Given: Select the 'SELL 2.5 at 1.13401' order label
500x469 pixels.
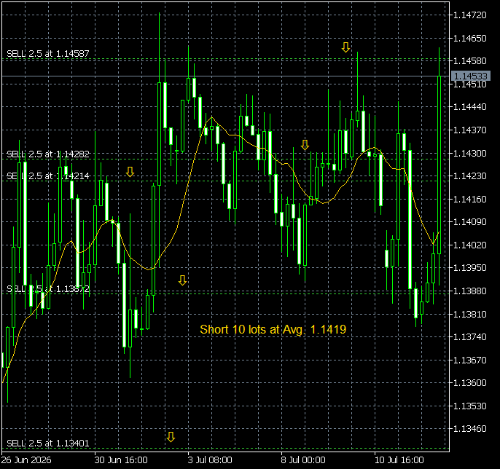Looking at the screenshot, I should pyautogui.click(x=48, y=444).
